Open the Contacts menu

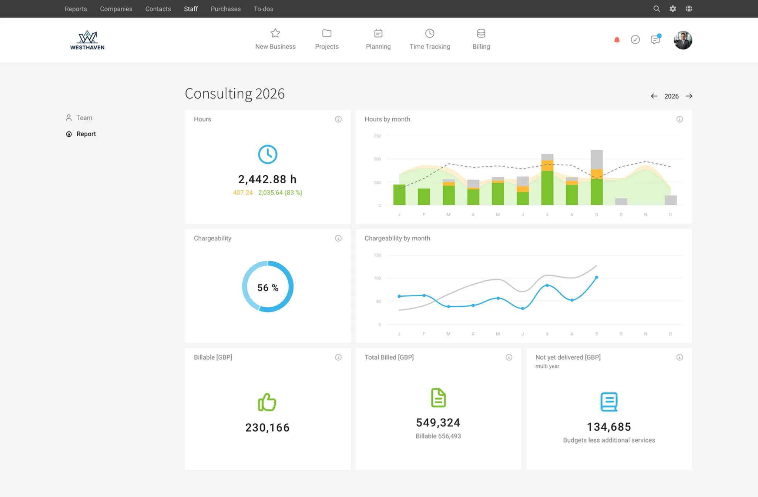(158, 9)
